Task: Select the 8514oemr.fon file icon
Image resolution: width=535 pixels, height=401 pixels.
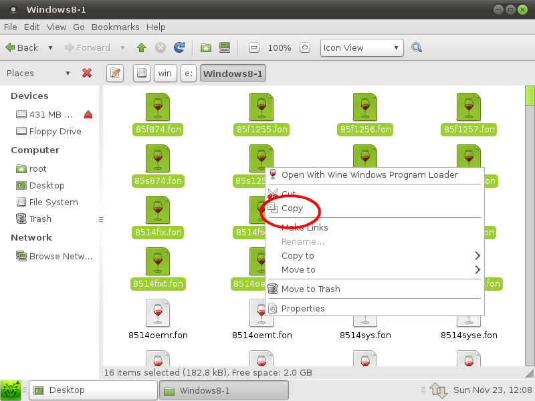Action: (x=158, y=313)
